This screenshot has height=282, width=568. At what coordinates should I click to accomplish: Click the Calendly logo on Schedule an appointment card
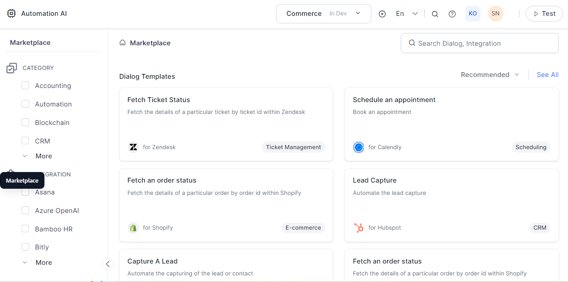click(359, 147)
